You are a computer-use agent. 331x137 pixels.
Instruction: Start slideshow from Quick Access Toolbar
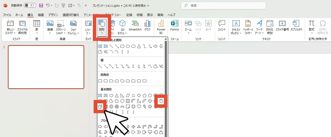63,5
